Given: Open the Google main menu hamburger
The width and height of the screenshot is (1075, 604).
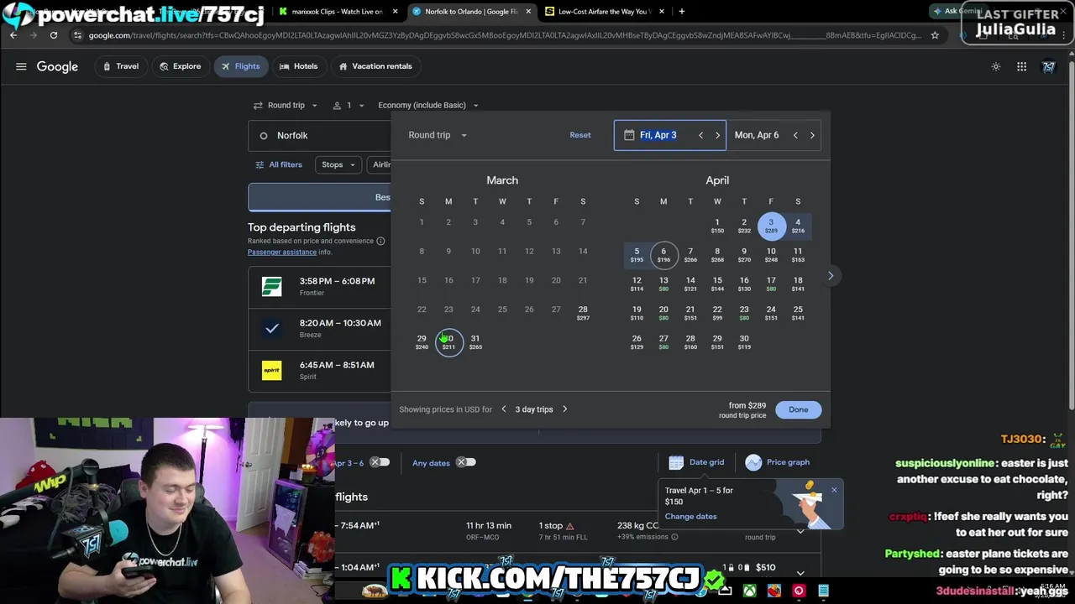Looking at the screenshot, I should point(21,66).
